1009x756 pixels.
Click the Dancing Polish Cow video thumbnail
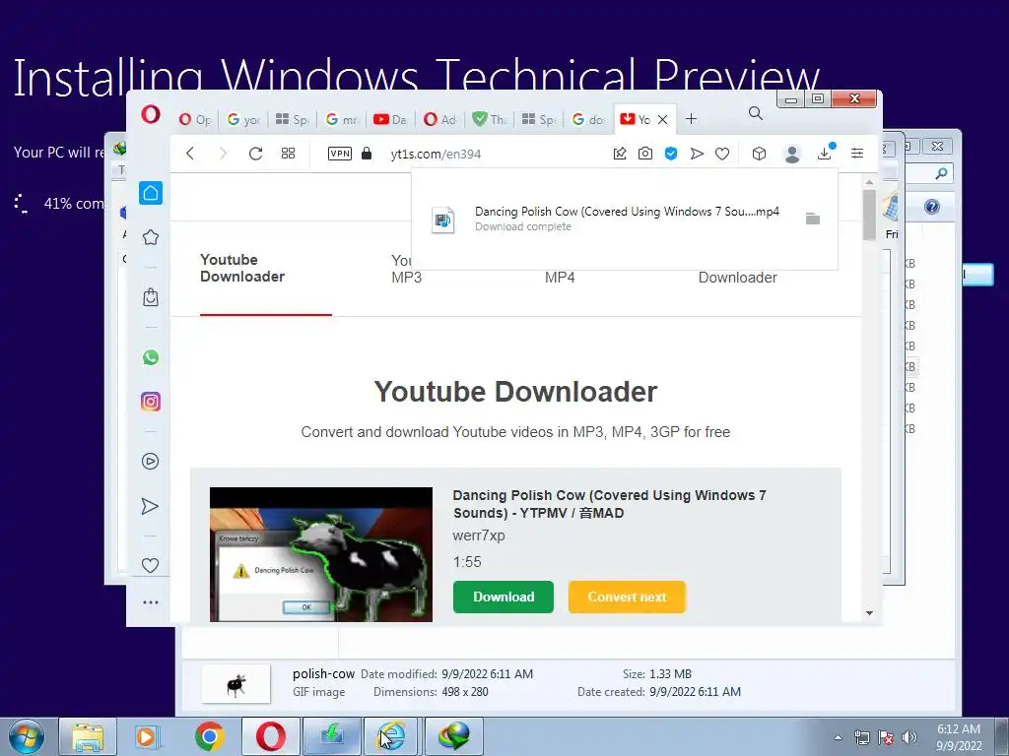pyautogui.click(x=321, y=554)
